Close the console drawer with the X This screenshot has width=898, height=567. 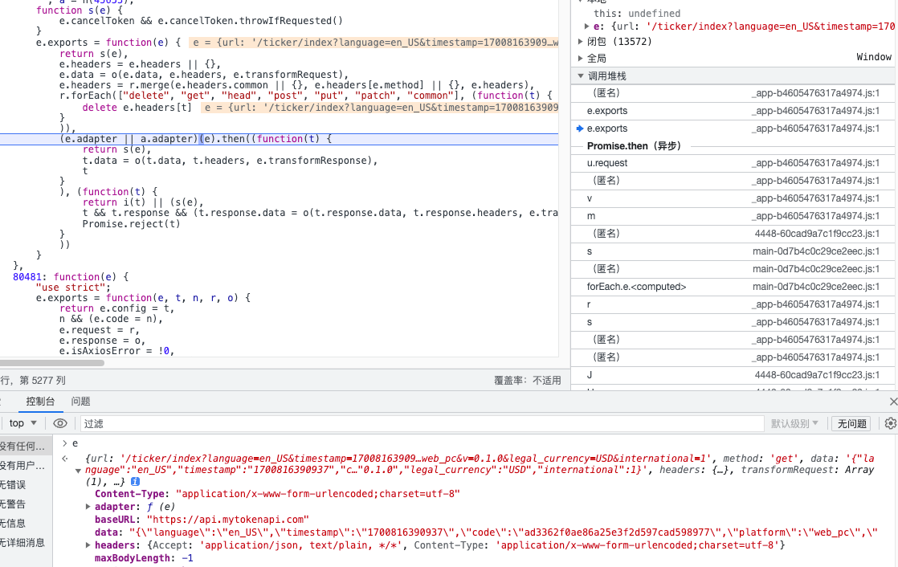coord(893,402)
